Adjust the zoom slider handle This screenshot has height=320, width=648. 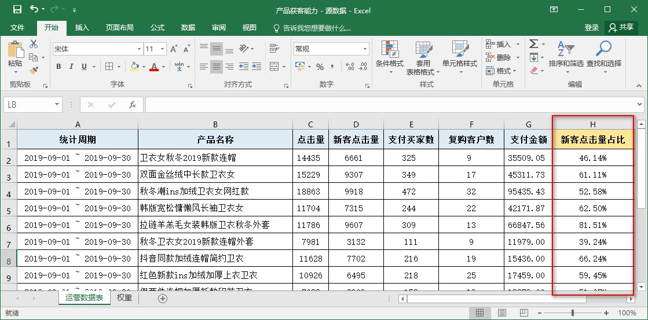tap(572, 313)
